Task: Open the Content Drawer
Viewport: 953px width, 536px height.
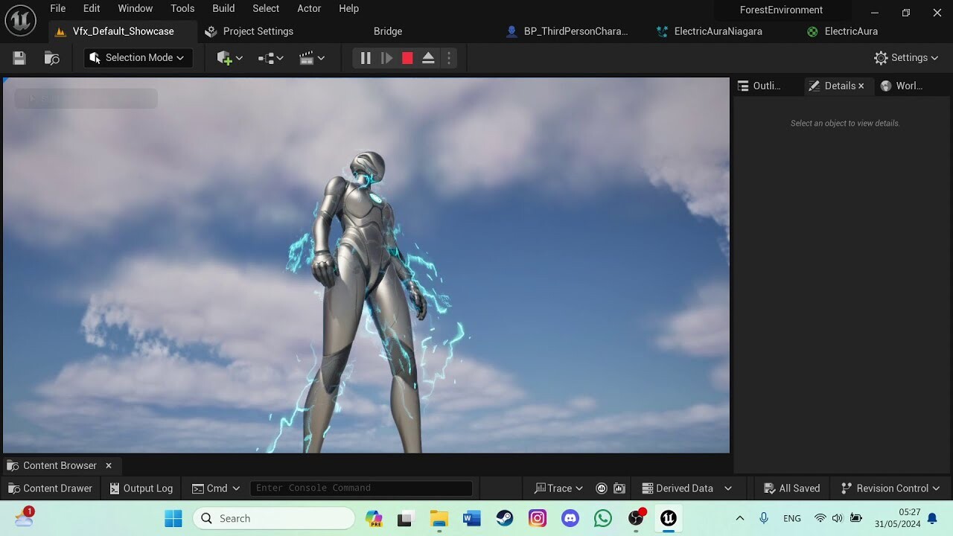Action: [50, 488]
